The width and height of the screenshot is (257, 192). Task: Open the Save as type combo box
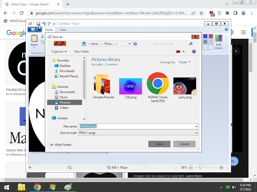138,133
